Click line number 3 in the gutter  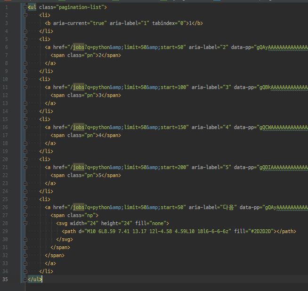(7, 23)
